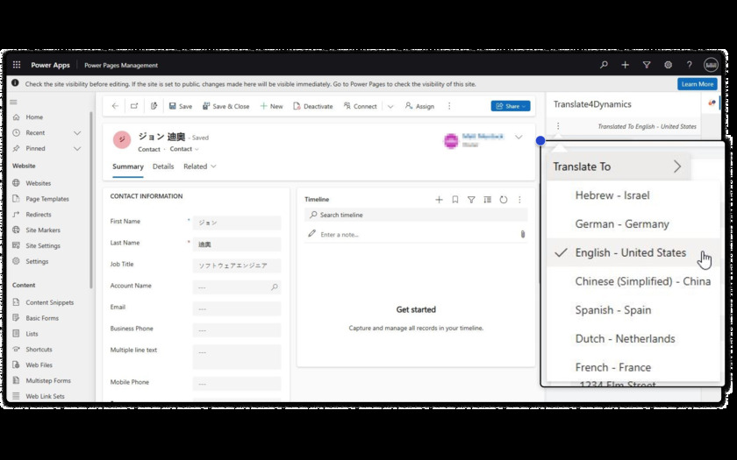Click Save & Close
Screen dimensions: 737x460
coord(226,106)
